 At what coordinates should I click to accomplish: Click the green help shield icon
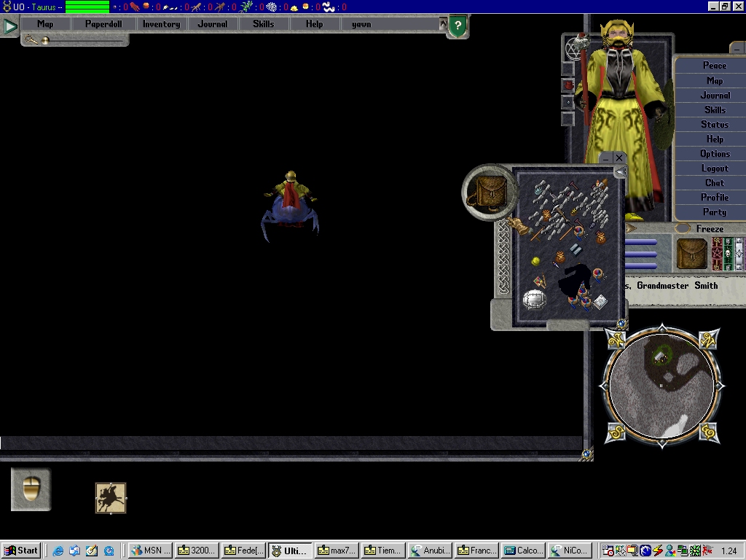coord(458,26)
